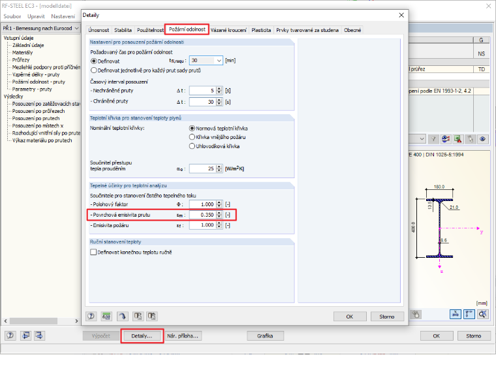Select Křivka vnějšího požáru radio
The width and height of the screenshot is (496, 372).
[192, 137]
